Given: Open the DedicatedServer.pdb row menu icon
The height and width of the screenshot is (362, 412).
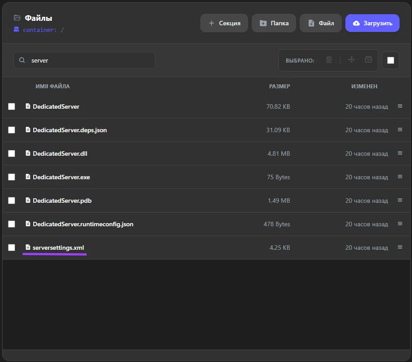Looking at the screenshot, I should pos(400,200).
